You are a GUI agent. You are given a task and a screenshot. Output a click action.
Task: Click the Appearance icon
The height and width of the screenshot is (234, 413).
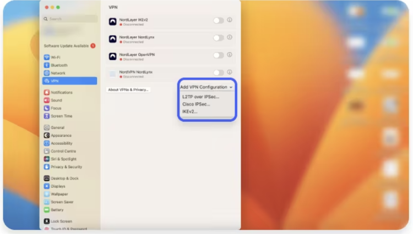coord(47,136)
